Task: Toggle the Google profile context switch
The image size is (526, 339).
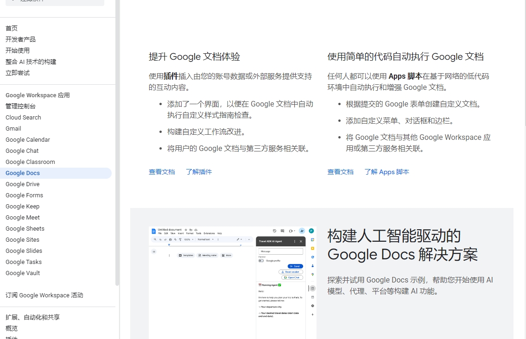Action: coord(261,260)
